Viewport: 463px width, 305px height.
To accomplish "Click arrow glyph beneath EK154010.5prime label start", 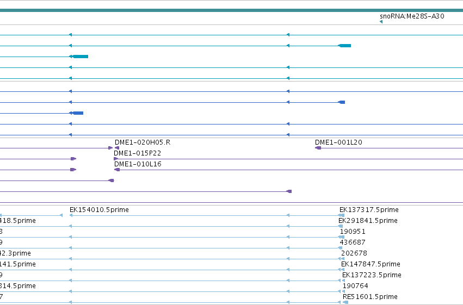I will (71, 216).
